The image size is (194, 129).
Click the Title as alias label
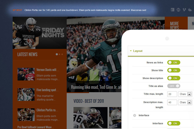click(x=156, y=86)
